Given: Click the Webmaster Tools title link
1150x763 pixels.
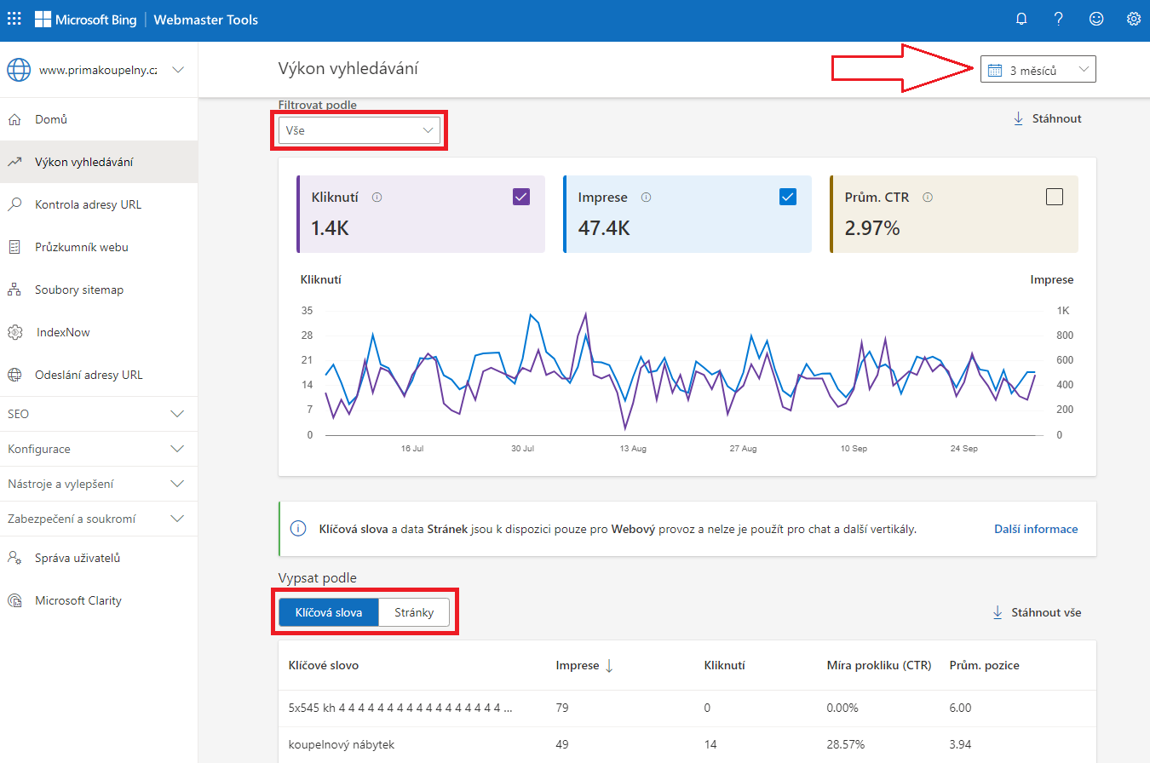Looking at the screenshot, I should click(x=205, y=20).
